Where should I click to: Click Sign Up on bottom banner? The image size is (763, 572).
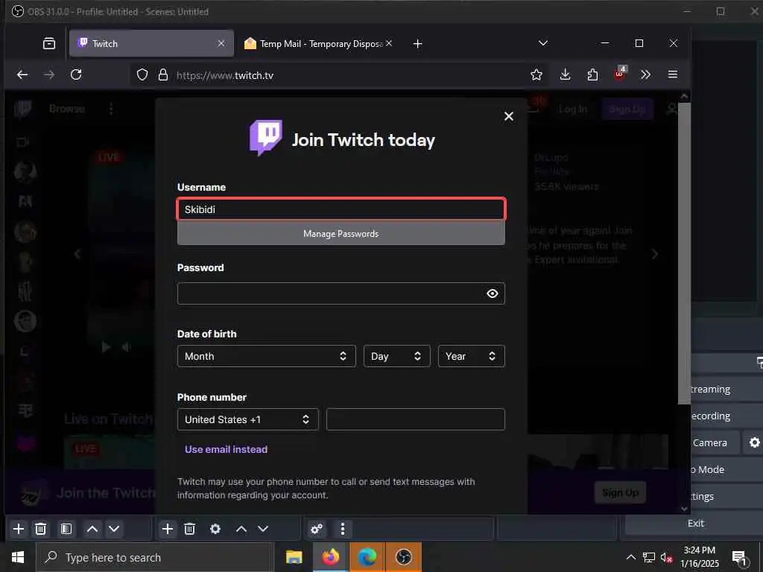(x=620, y=493)
